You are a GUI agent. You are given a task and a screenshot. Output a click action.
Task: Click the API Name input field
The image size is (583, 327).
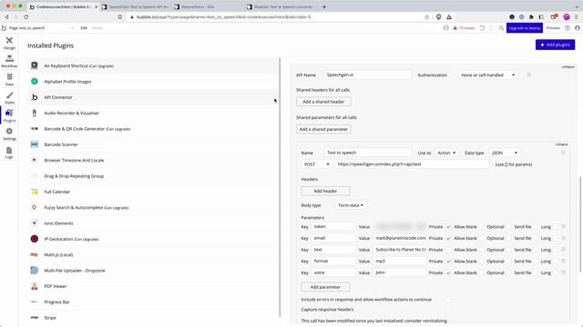tap(367, 74)
